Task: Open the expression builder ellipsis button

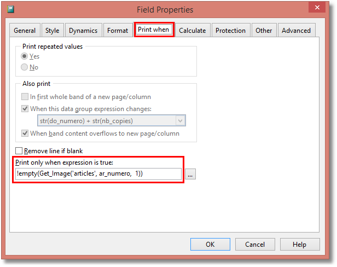Action: point(190,174)
